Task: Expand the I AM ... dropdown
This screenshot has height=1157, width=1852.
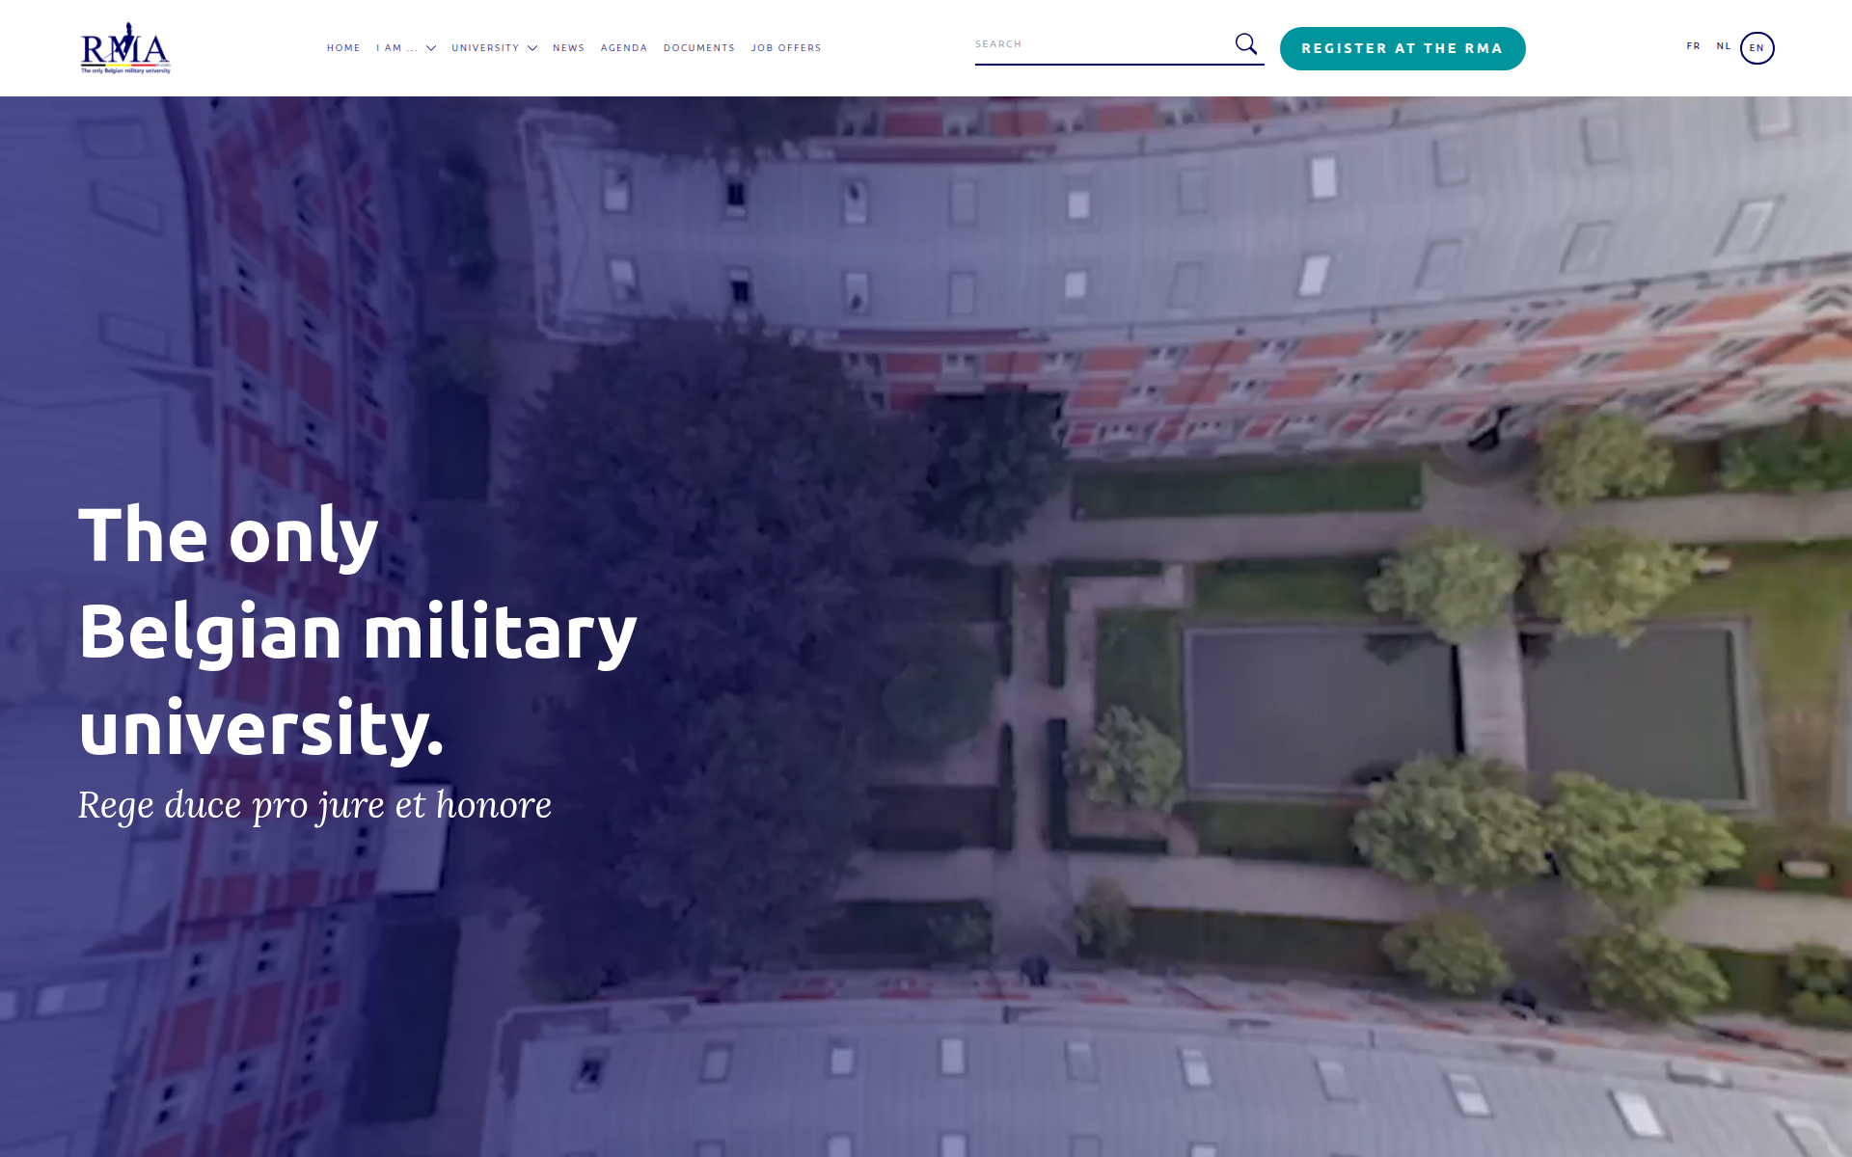Action: [406, 48]
